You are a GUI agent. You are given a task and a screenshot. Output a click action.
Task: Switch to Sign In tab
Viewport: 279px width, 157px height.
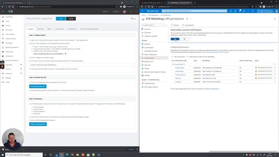coord(49,29)
